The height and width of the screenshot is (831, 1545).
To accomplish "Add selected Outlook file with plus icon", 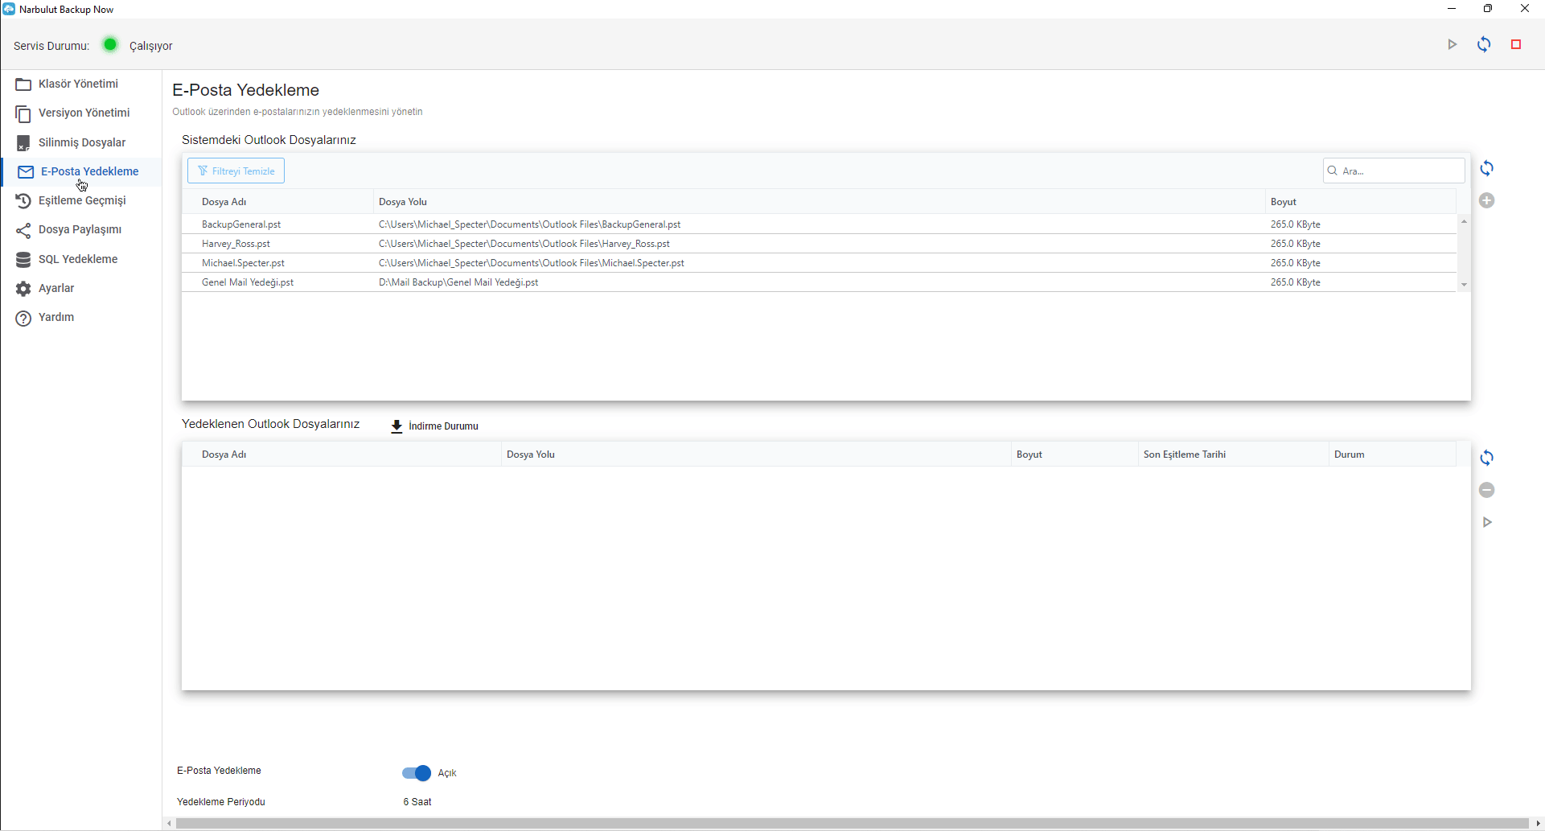I will click(1486, 201).
